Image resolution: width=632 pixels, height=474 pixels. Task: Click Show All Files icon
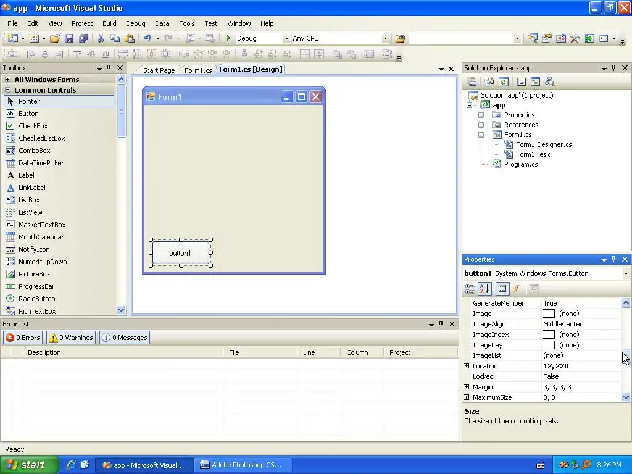(489, 82)
